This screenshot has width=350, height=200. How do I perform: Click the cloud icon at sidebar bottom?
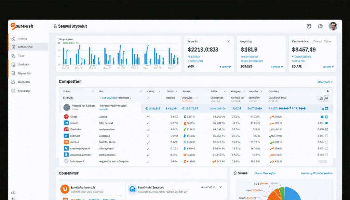click(13, 192)
